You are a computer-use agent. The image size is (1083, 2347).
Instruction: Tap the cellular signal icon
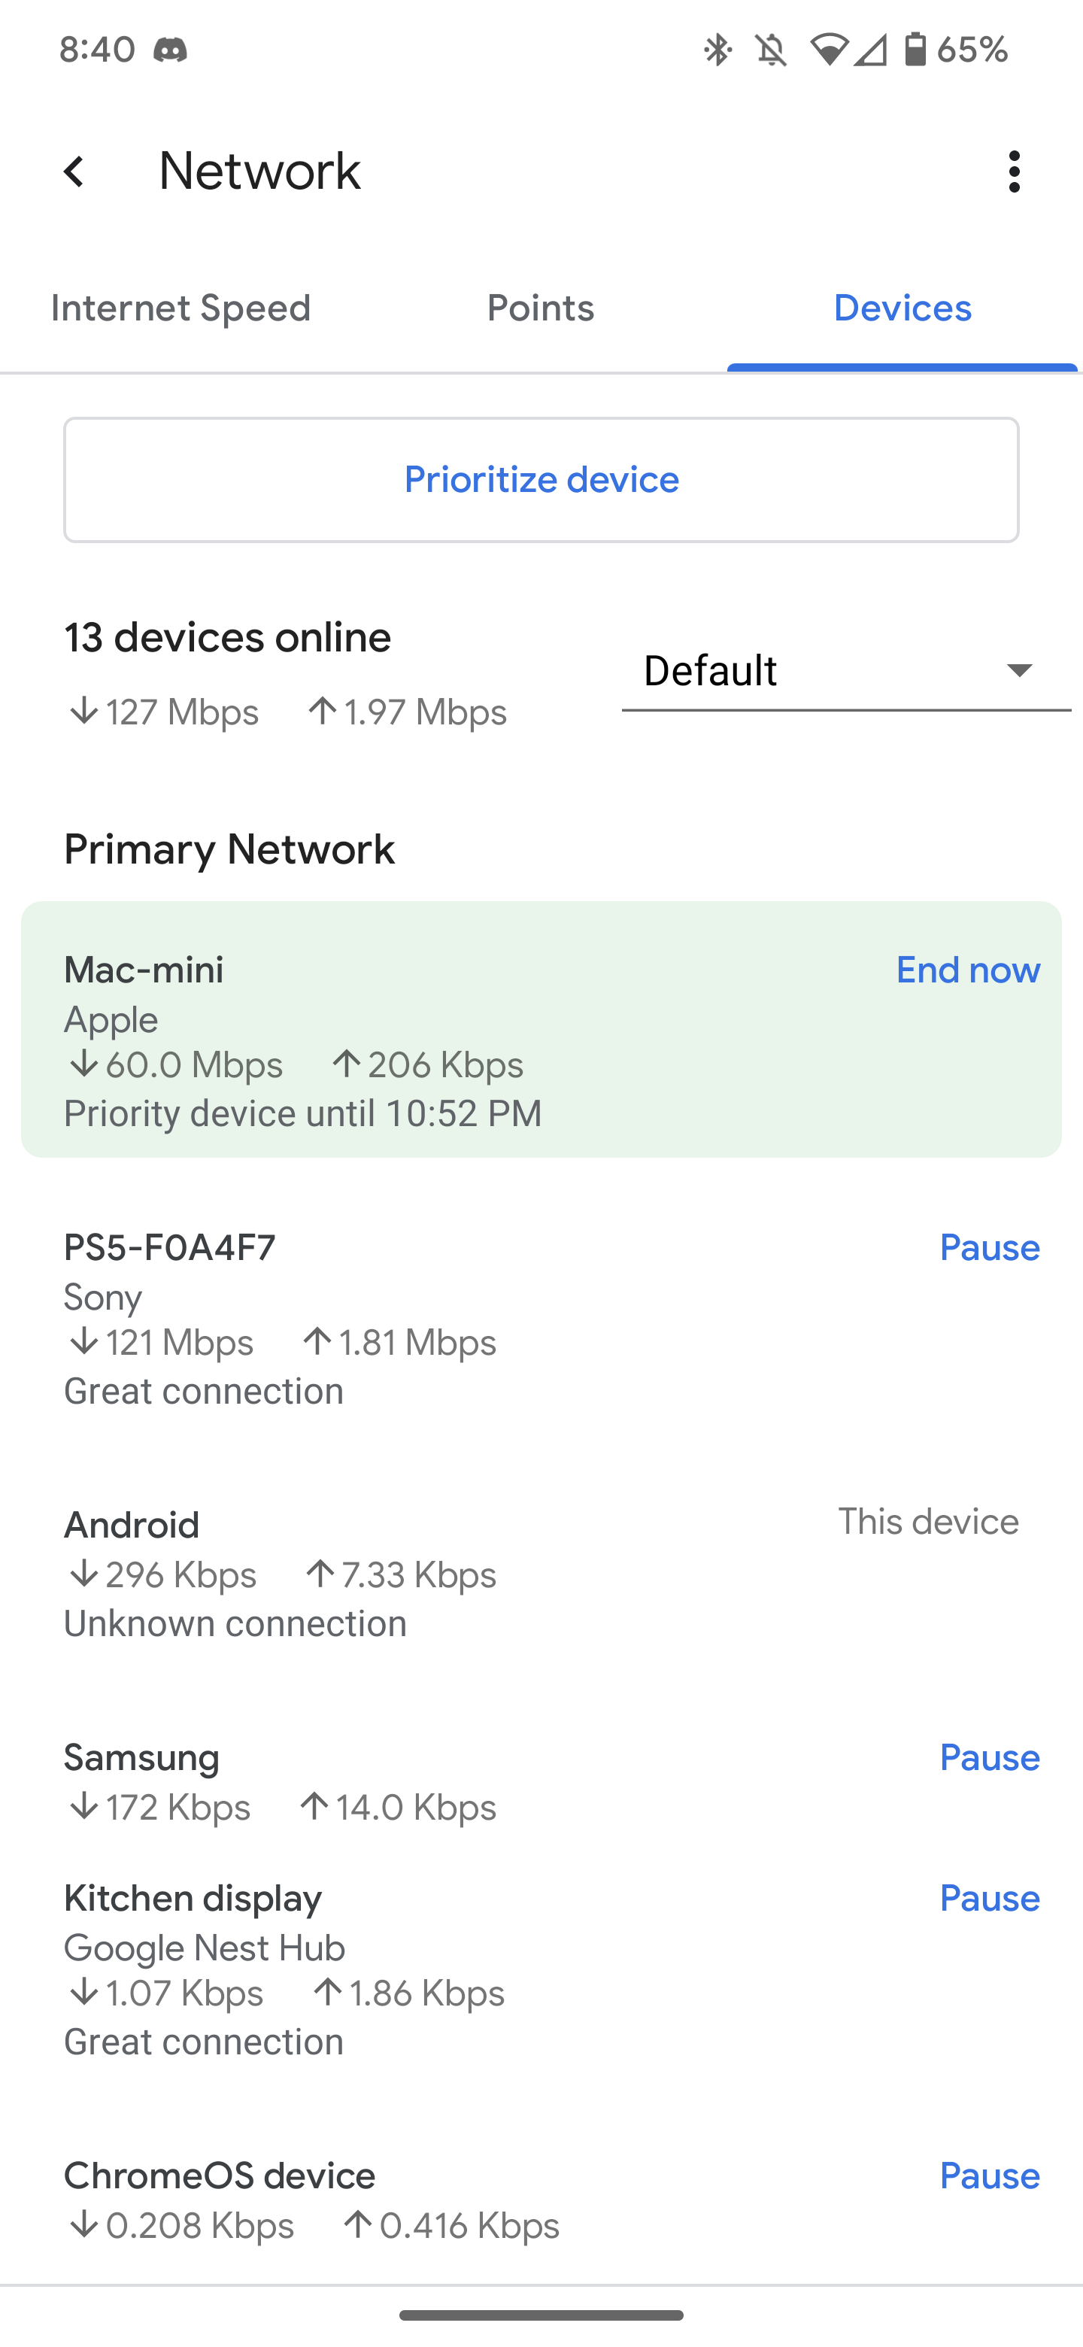tap(871, 49)
